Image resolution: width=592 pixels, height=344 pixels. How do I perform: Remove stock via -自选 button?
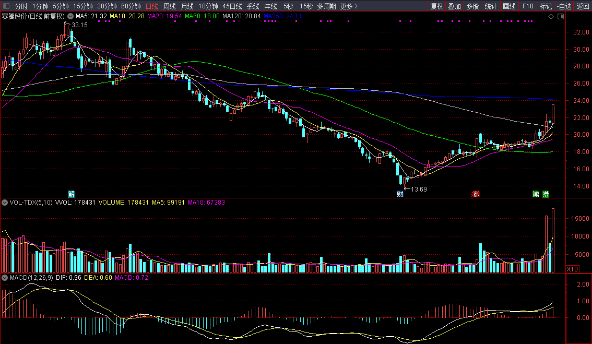[564, 6]
